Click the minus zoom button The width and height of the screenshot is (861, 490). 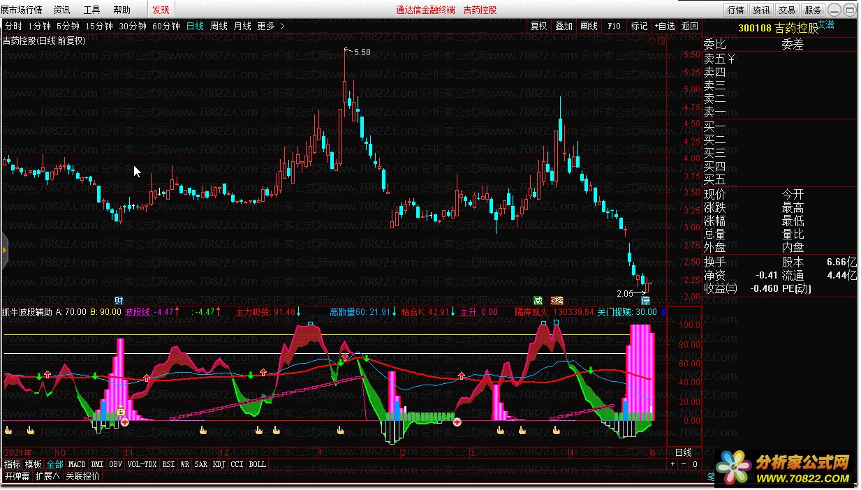684,464
